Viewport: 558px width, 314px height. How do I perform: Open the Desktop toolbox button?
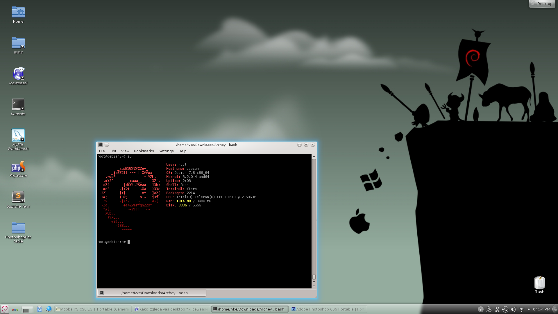coord(542,4)
